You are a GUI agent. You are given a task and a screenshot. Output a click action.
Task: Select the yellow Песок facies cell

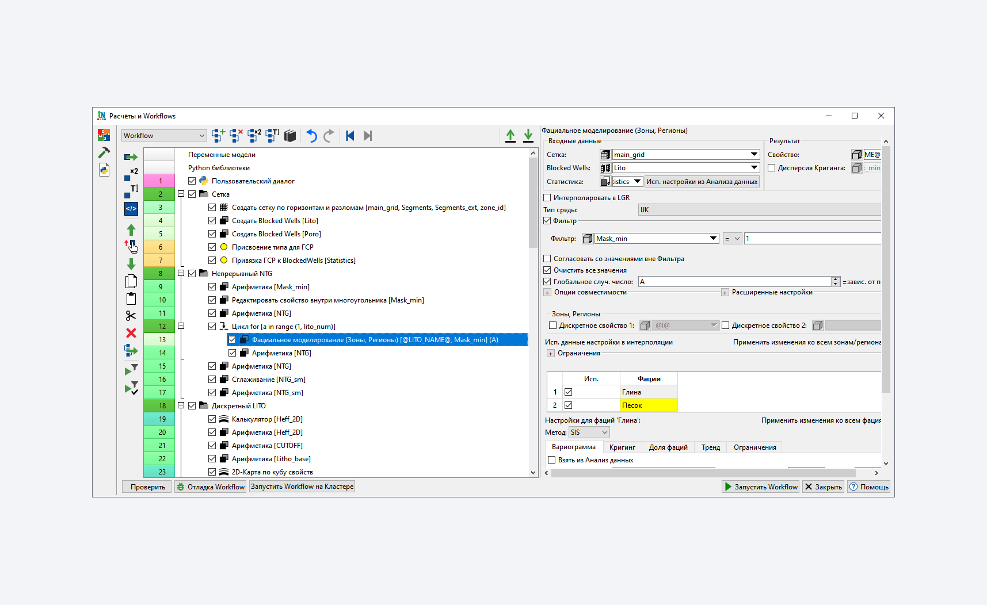point(649,405)
